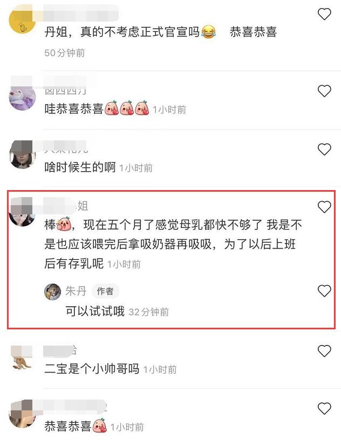
Task: Open avatar of last 恭喜恭喜 commenter
Action: pyautogui.click(x=22, y=414)
